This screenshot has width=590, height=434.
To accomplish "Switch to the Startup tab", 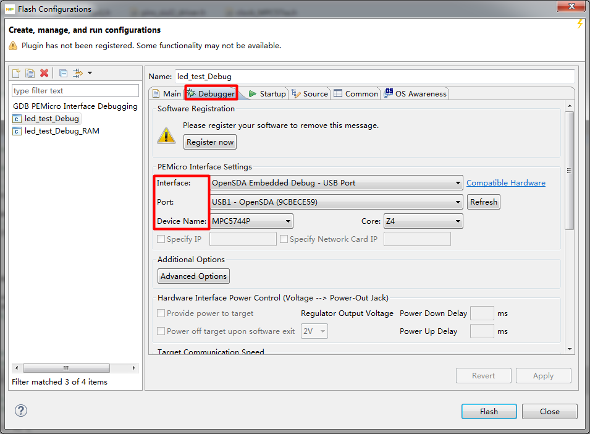I will coord(268,94).
